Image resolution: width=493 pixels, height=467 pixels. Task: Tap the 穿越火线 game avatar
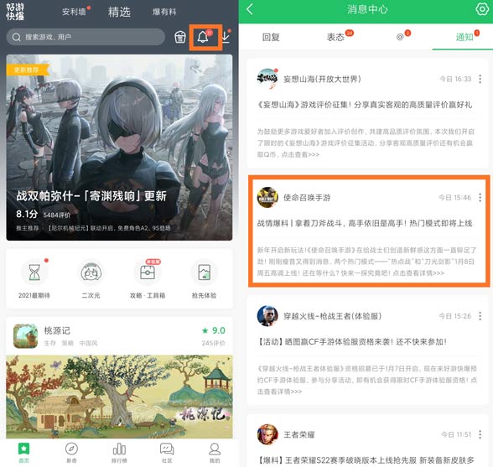tap(267, 316)
